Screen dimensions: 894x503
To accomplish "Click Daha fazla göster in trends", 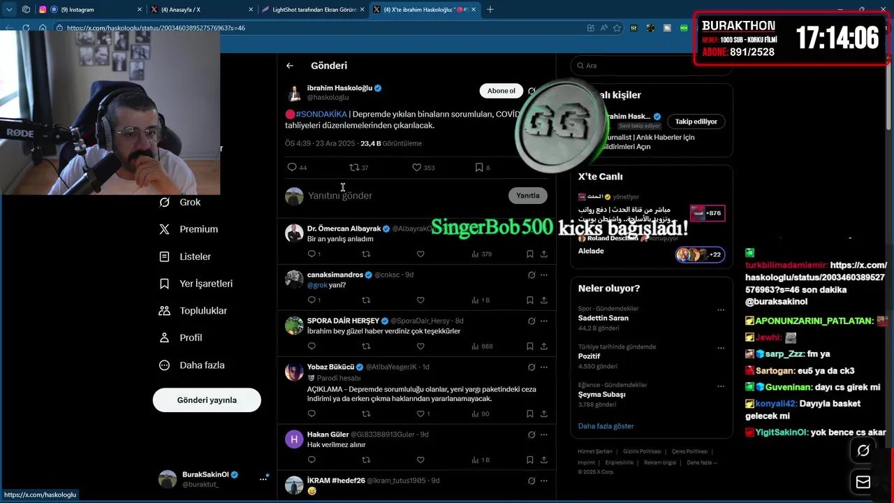I will [x=606, y=426].
